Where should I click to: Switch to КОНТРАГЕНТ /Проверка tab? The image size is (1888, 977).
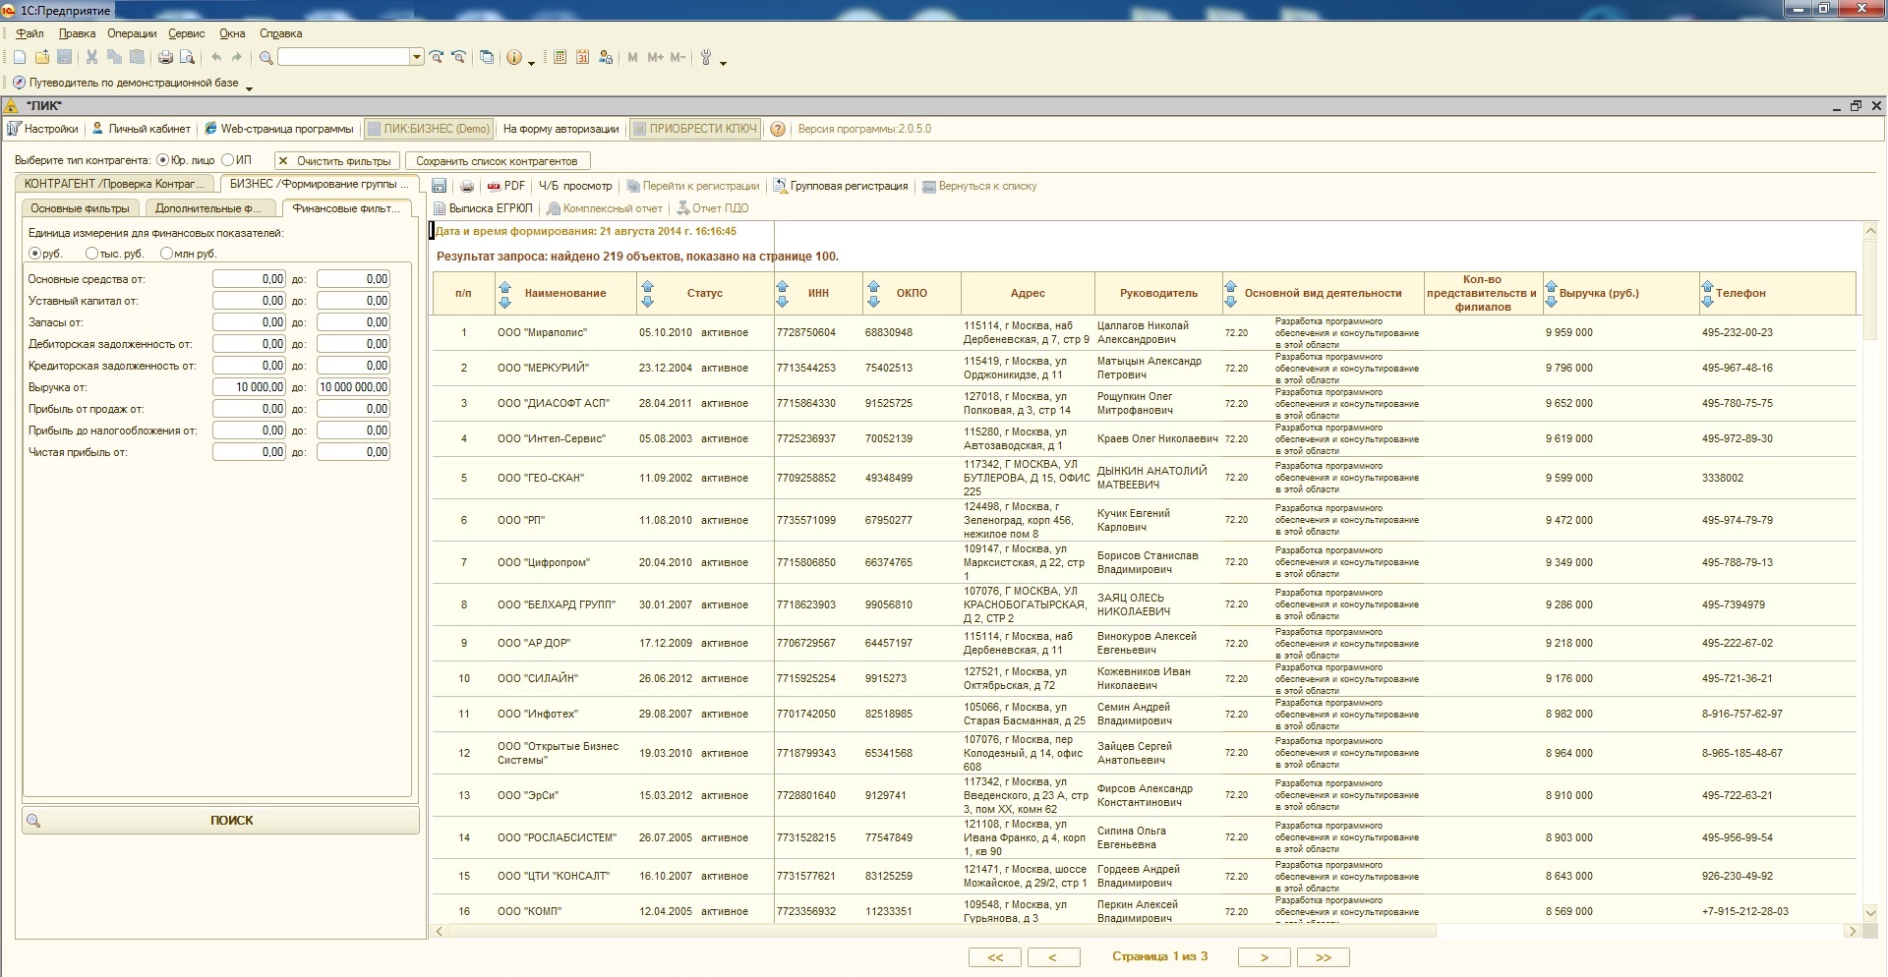point(115,184)
